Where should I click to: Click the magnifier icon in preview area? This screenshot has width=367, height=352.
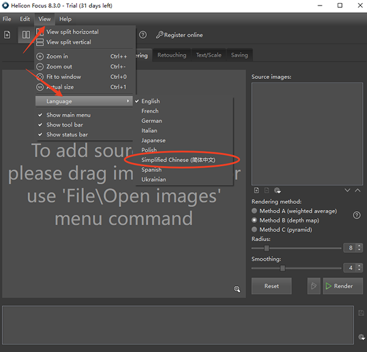[x=237, y=289]
